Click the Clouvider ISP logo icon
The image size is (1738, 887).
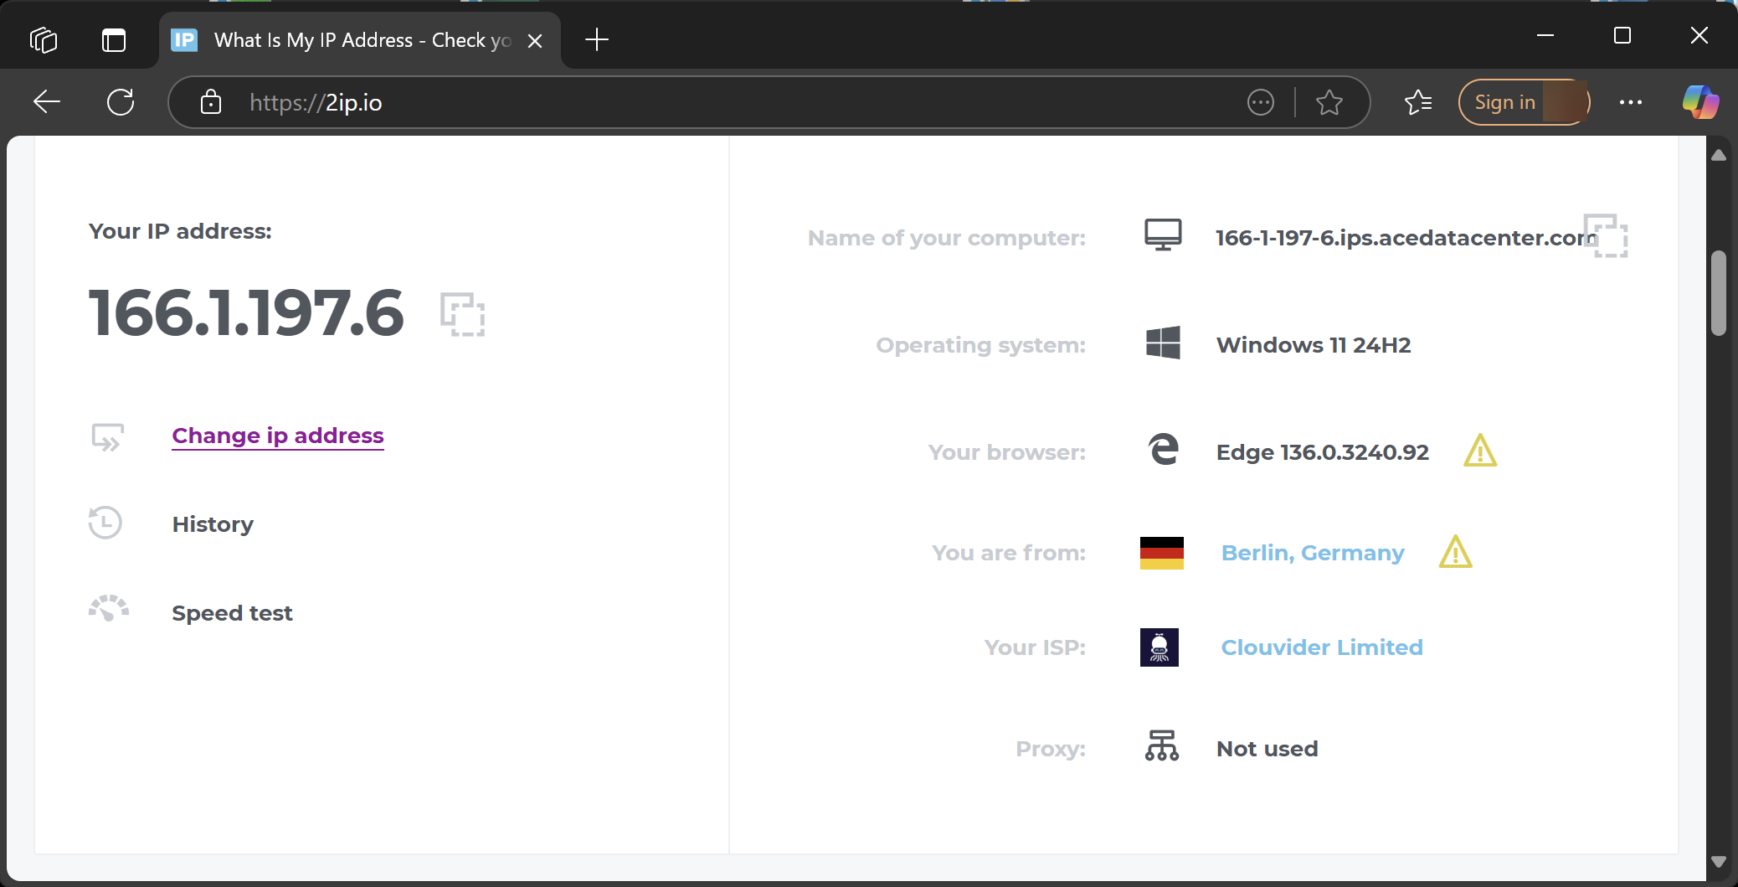tap(1160, 647)
